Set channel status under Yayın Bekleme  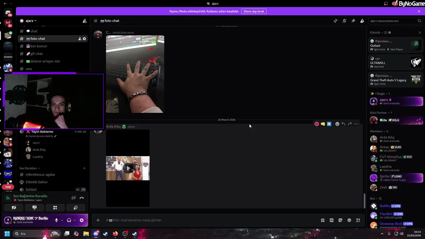(41, 136)
